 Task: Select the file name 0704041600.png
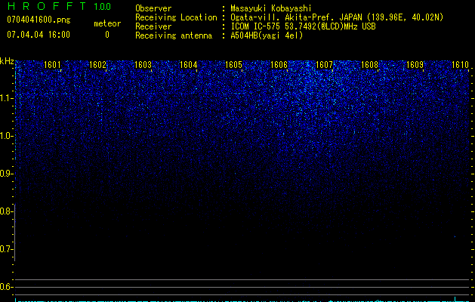click(39, 20)
